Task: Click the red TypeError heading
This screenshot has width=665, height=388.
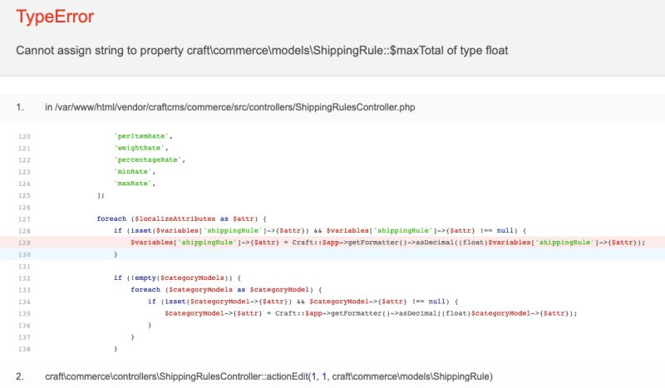Action: tap(55, 17)
